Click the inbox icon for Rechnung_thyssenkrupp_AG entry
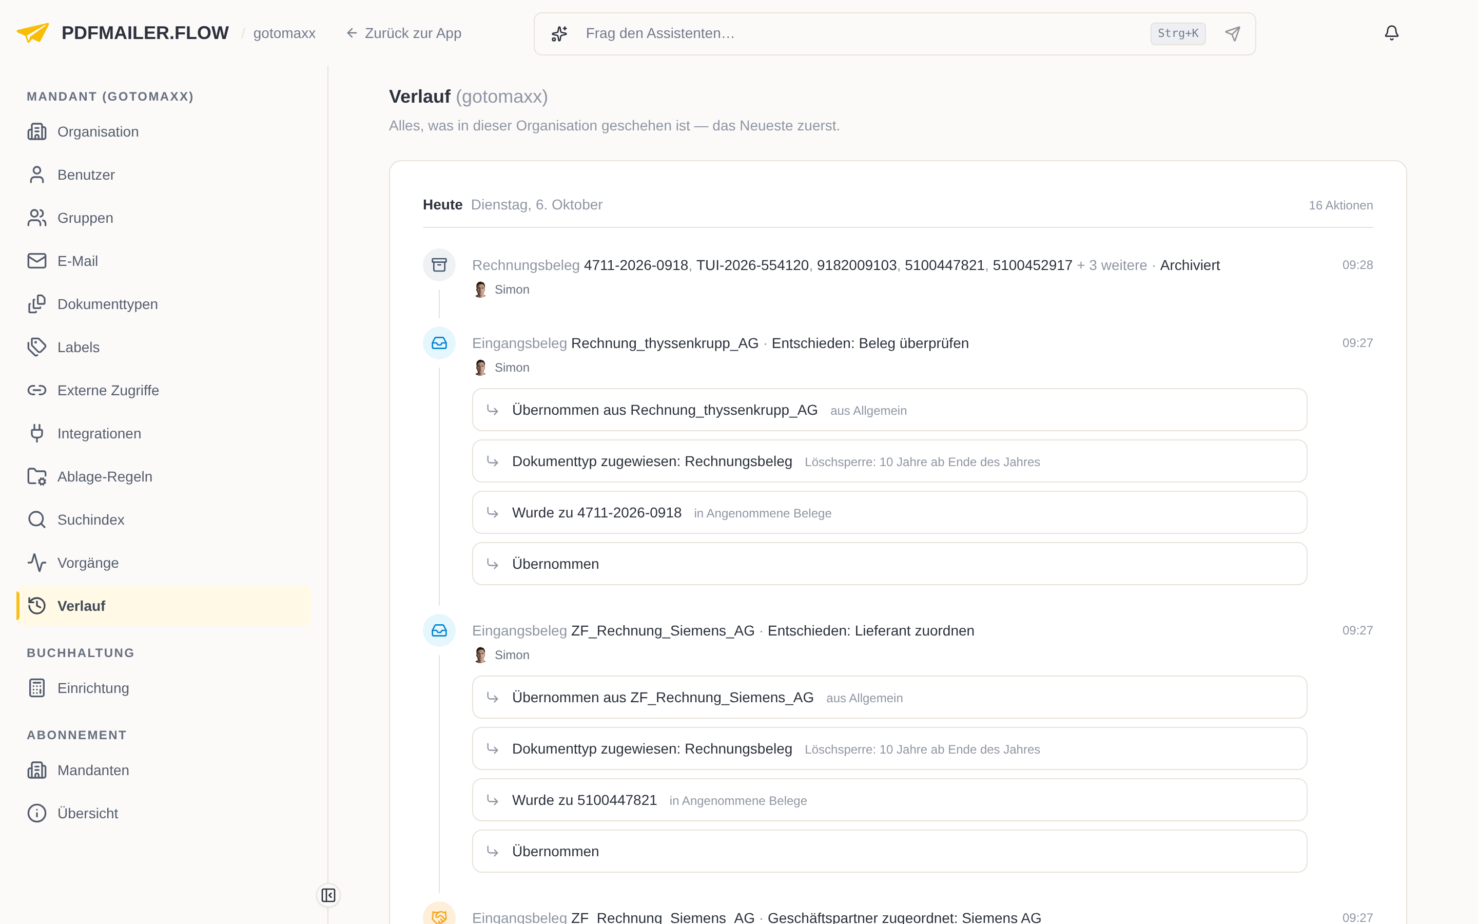The width and height of the screenshot is (1478, 924). click(439, 343)
